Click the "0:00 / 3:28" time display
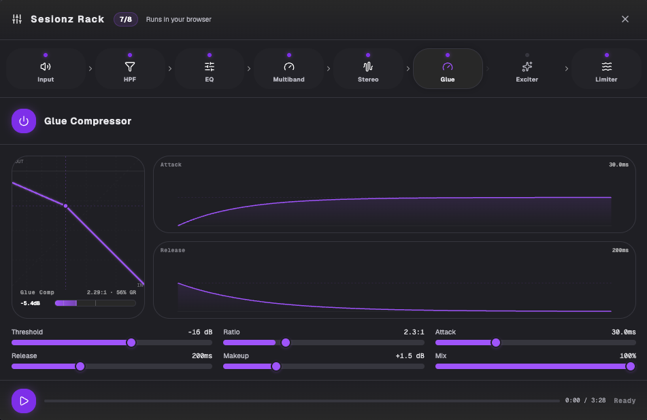The width and height of the screenshot is (647, 420). pos(586,400)
